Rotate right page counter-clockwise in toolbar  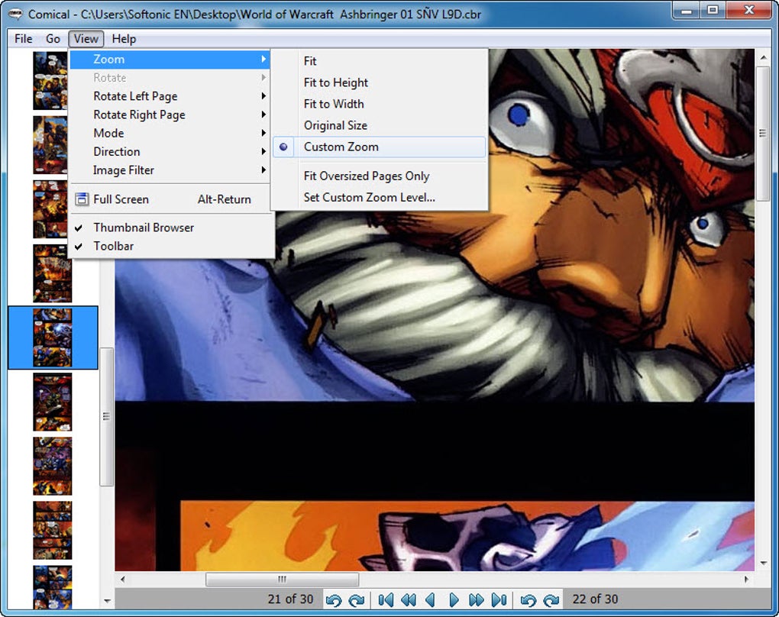pos(528,600)
